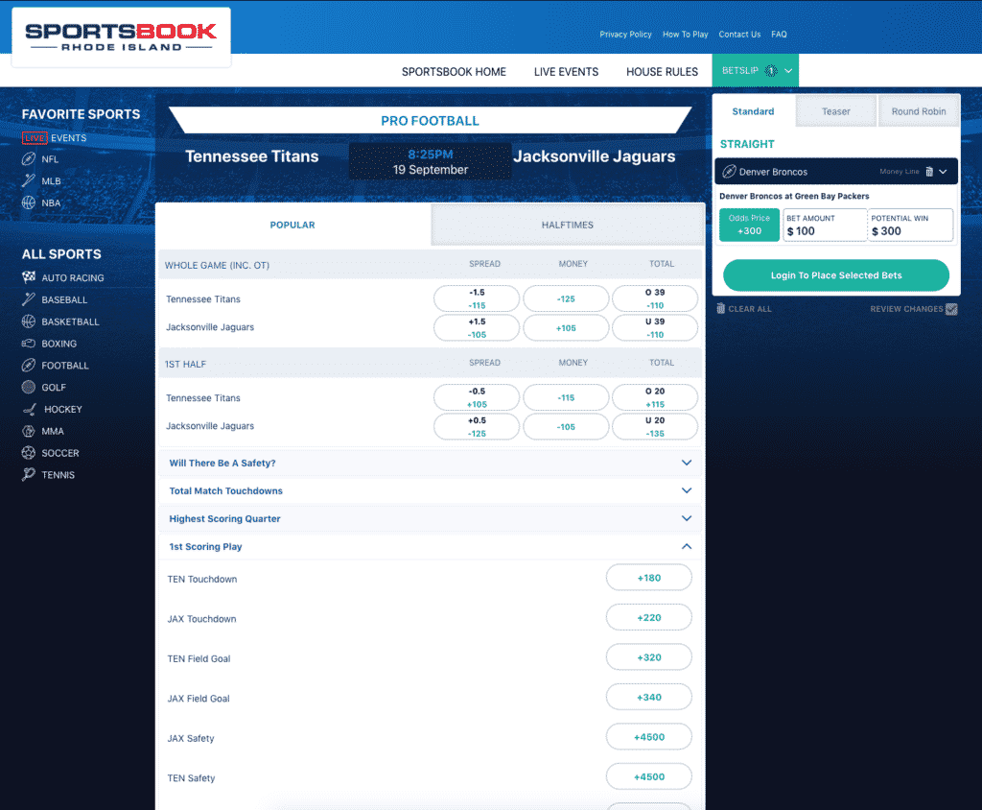Open the FAQ link
The height and width of the screenshot is (810, 982).
click(779, 35)
